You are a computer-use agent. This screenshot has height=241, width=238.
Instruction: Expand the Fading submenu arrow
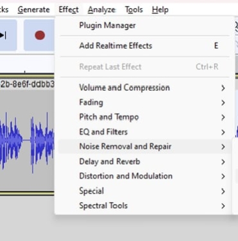(223, 103)
